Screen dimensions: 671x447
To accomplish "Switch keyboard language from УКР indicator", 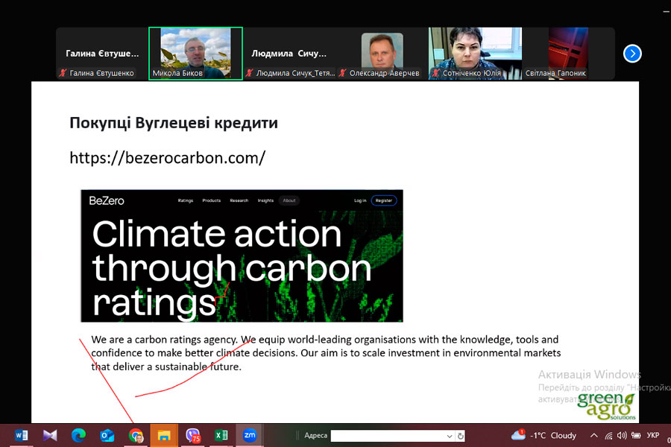I will [x=652, y=436].
